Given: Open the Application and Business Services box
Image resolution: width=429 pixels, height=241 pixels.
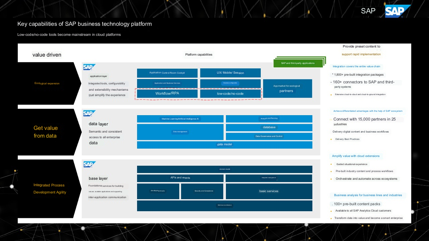Looking at the screenshot, I should pyautogui.click(x=167, y=83).
